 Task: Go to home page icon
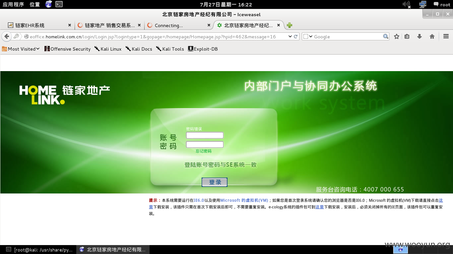click(432, 36)
